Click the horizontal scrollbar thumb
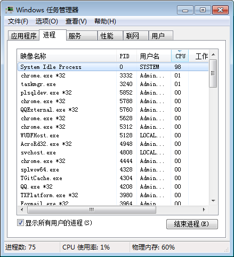This screenshot has width=234, height=257. pos(92,209)
